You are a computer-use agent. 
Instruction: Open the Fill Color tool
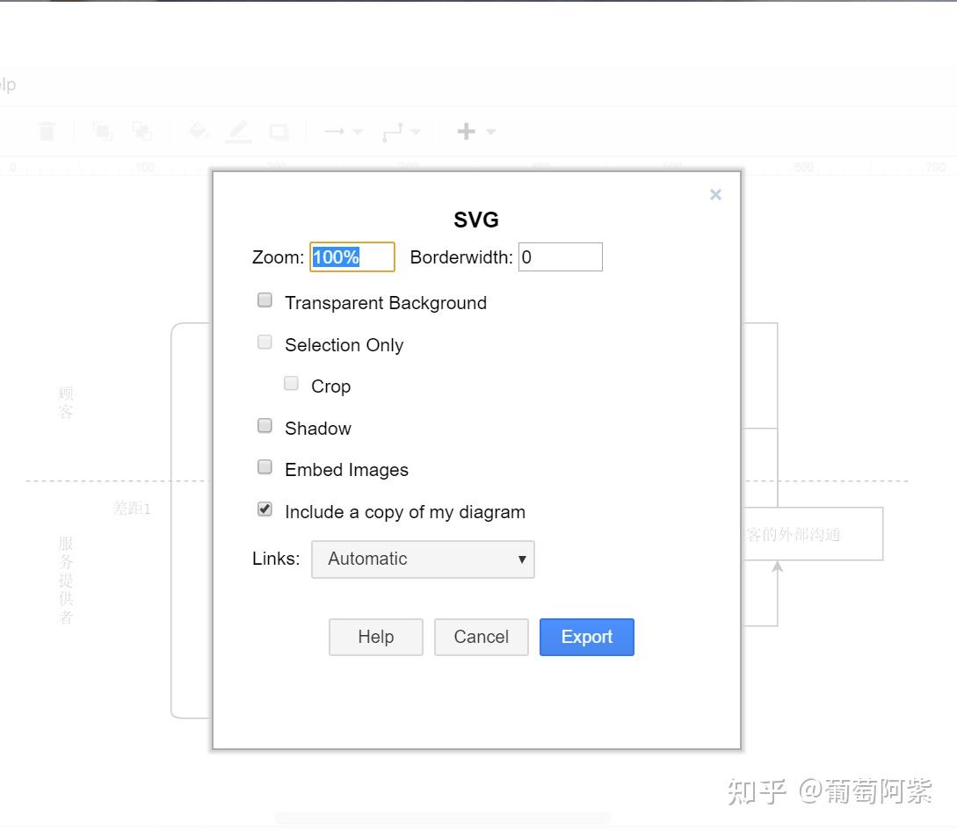[x=198, y=130]
